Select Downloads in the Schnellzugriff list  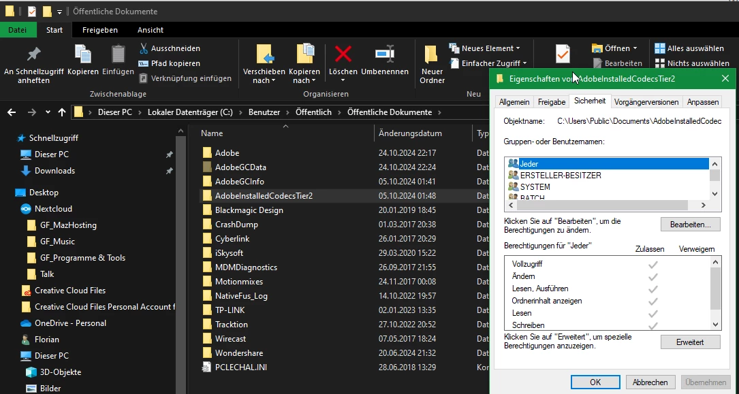54,171
